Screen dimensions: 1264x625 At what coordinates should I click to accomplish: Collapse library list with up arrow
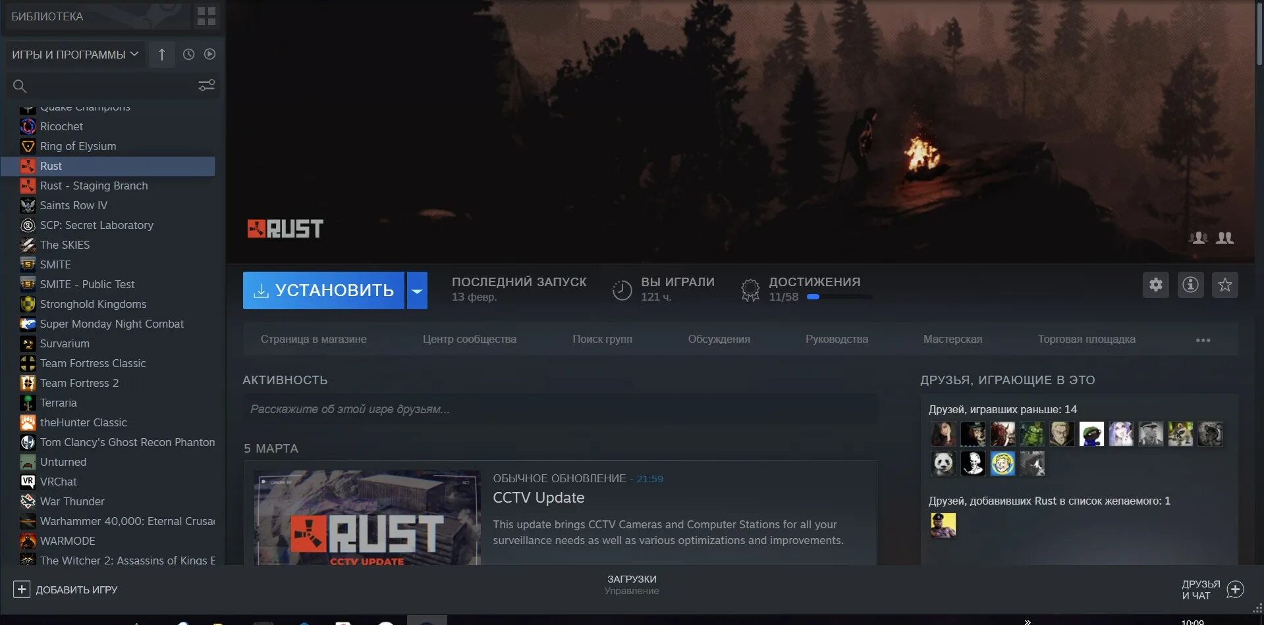(162, 55)
